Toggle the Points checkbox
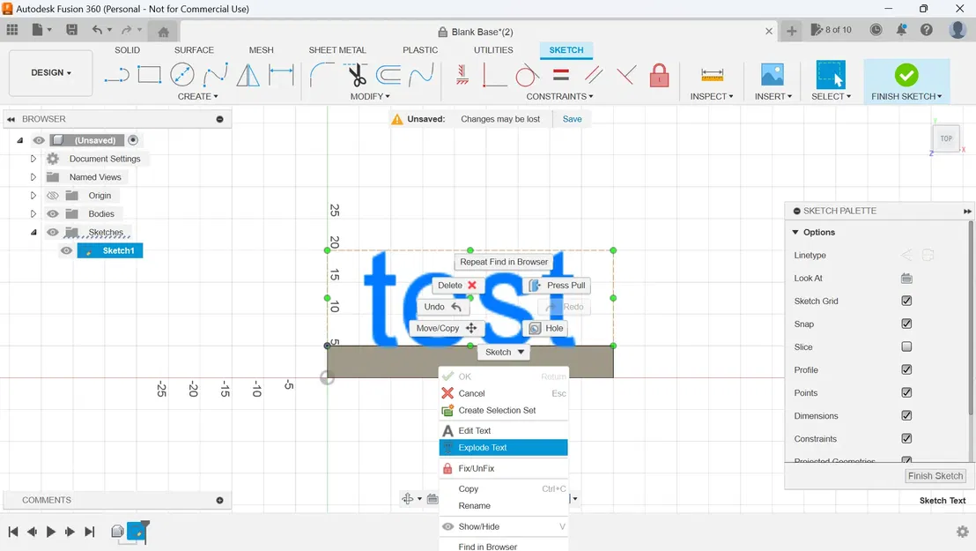The height and width of the screenshot is (551, 976). [x=906, y=392]
